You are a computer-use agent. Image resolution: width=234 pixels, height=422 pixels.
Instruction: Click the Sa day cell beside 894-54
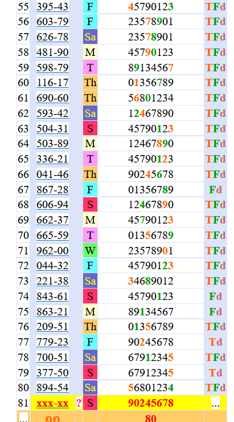[90, 388]
